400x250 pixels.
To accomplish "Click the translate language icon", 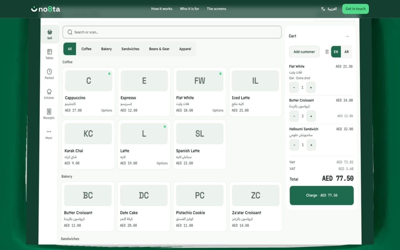I will click(323, 9).
